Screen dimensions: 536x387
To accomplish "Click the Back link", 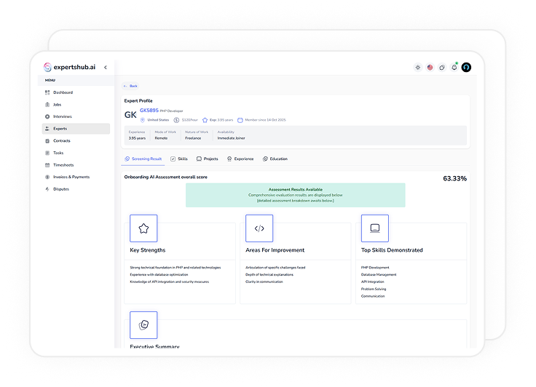I will coord(130,86).
